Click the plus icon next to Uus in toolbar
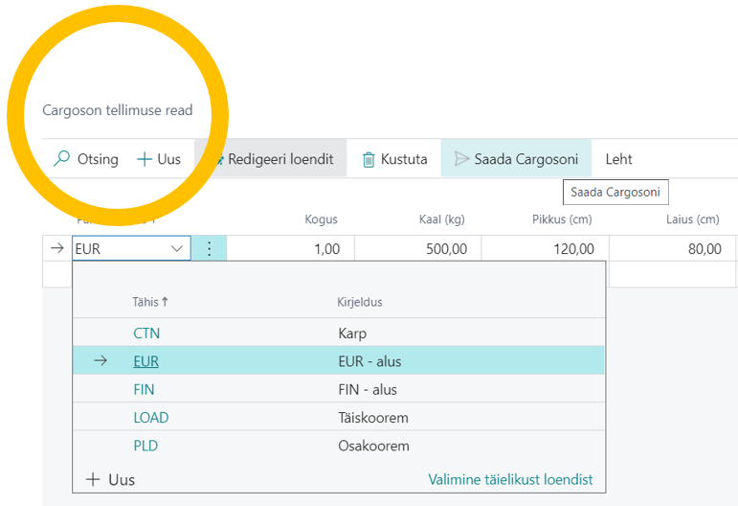 pyautogui.click(x=144, y=159)
